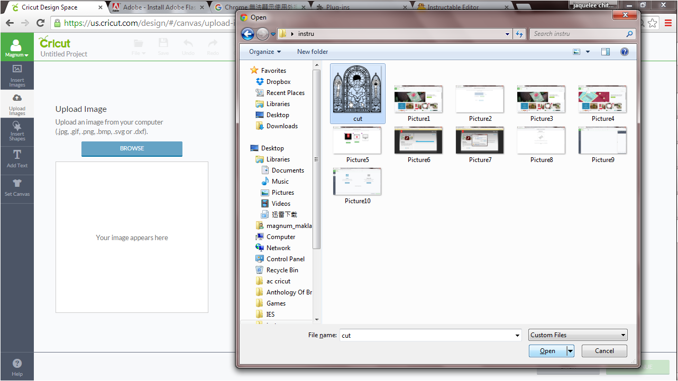The image size is (678, 381).
Task: Click the dialog Back navigation arrow
Action: coord(248,34)
